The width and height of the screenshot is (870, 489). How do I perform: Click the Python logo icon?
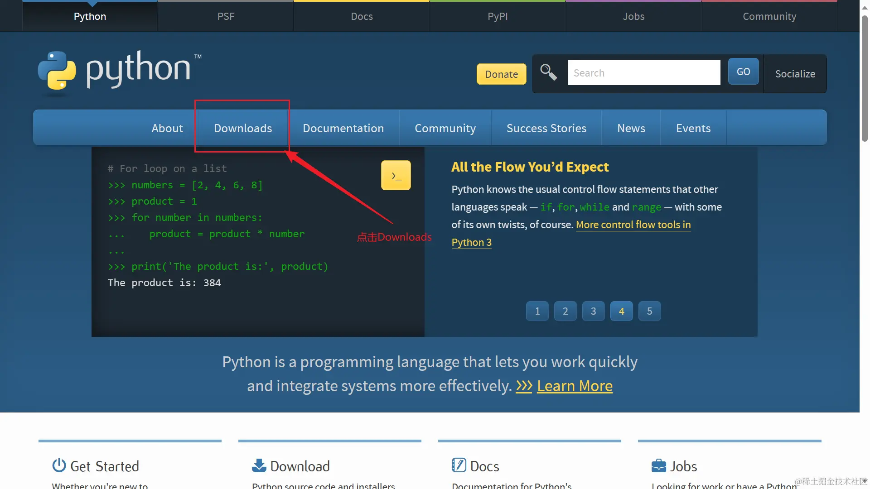57,71
